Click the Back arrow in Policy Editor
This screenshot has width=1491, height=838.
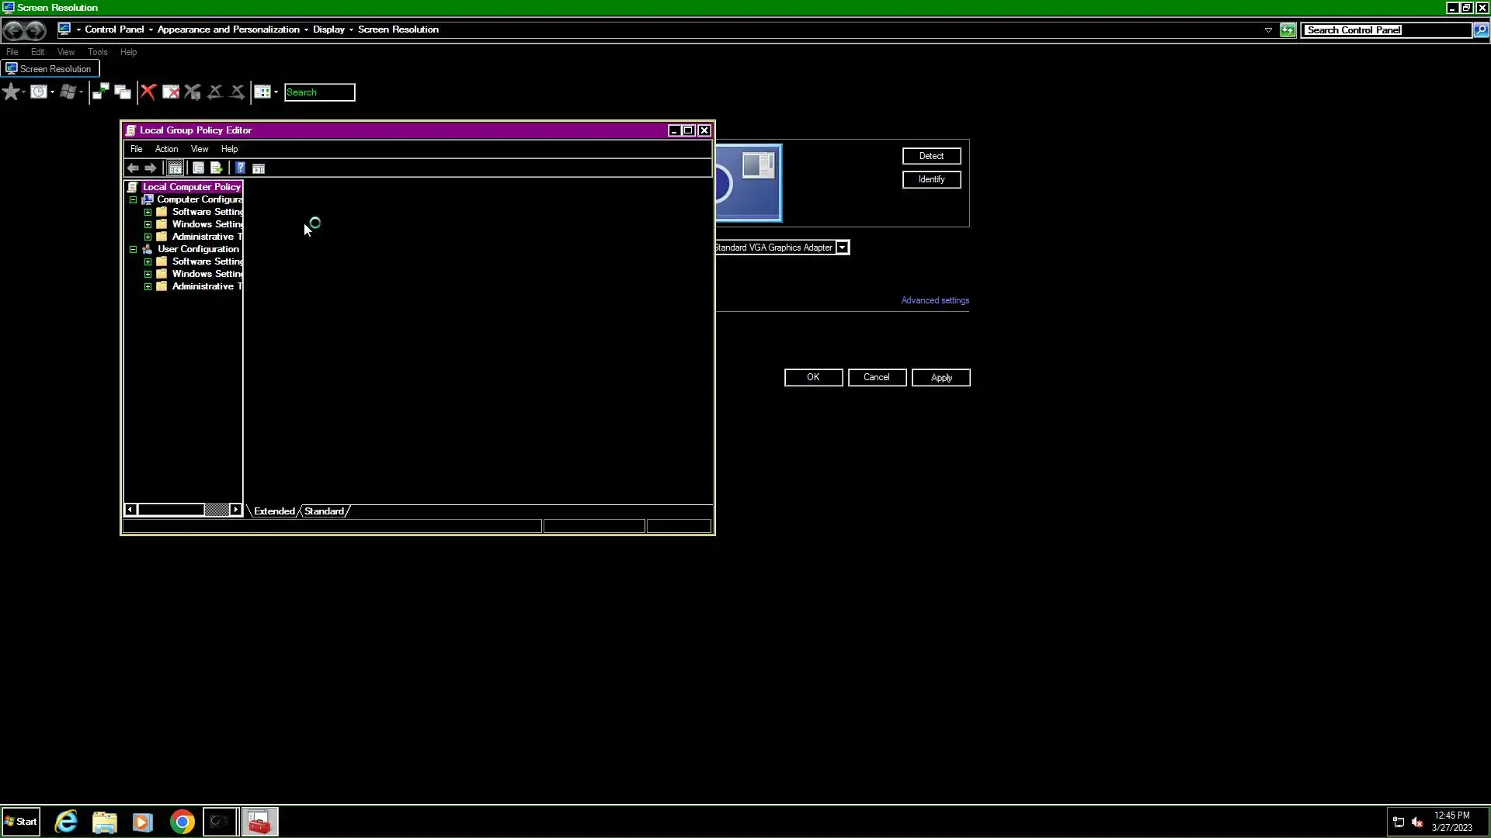click(x=133, y=168)
